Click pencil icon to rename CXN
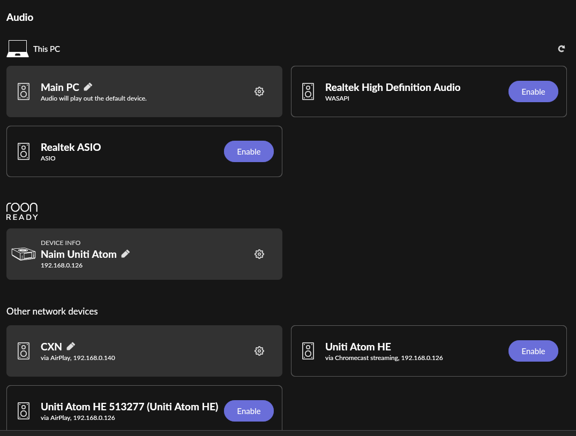The height and width of the screenshot is (436, 576). 71,346
